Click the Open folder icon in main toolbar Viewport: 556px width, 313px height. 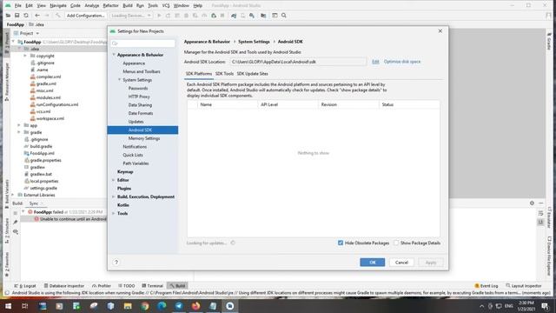[x=8, y=16]
